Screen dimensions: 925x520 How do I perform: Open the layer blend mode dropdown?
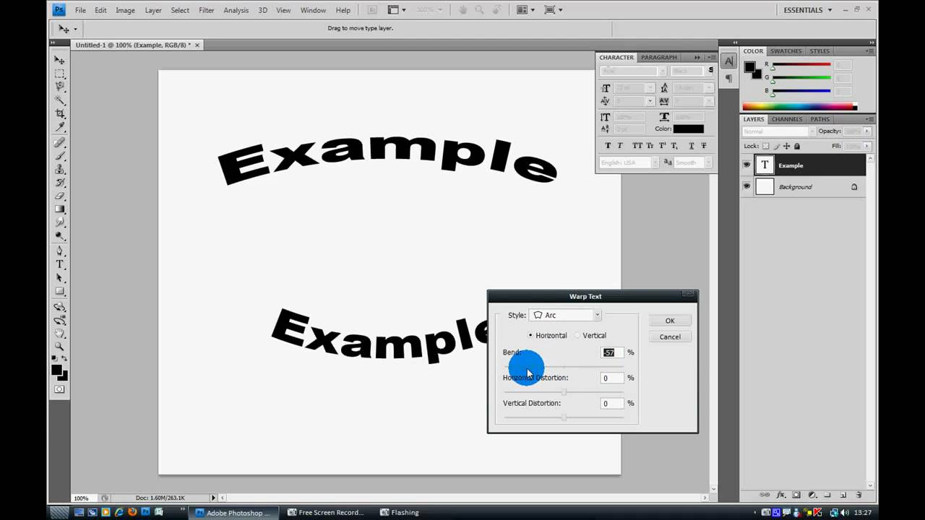779,131
